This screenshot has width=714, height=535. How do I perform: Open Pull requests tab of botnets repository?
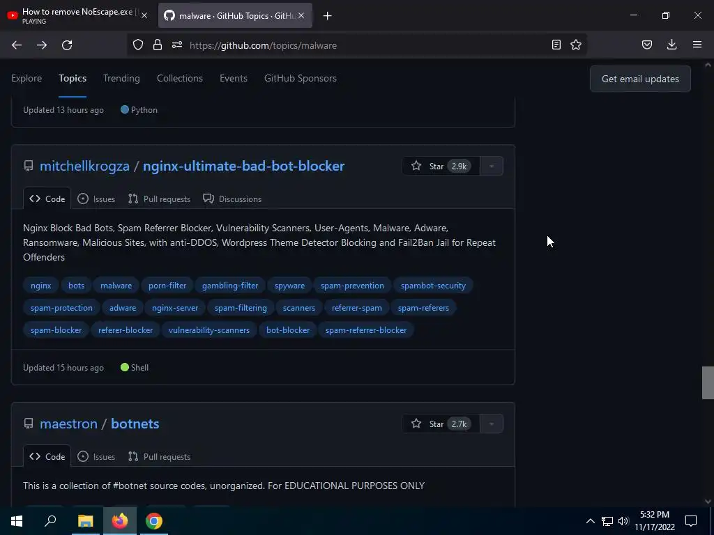click(x=159, y=456)
